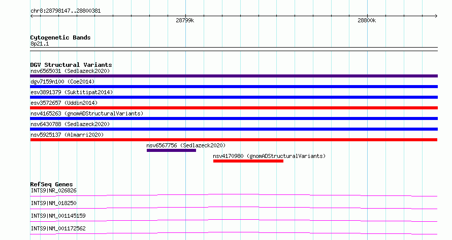The image size is (452, 240).
Task: Open the nsv4165263 (gnomADStructuralVariants) label
Action: [x=87, y=113]
